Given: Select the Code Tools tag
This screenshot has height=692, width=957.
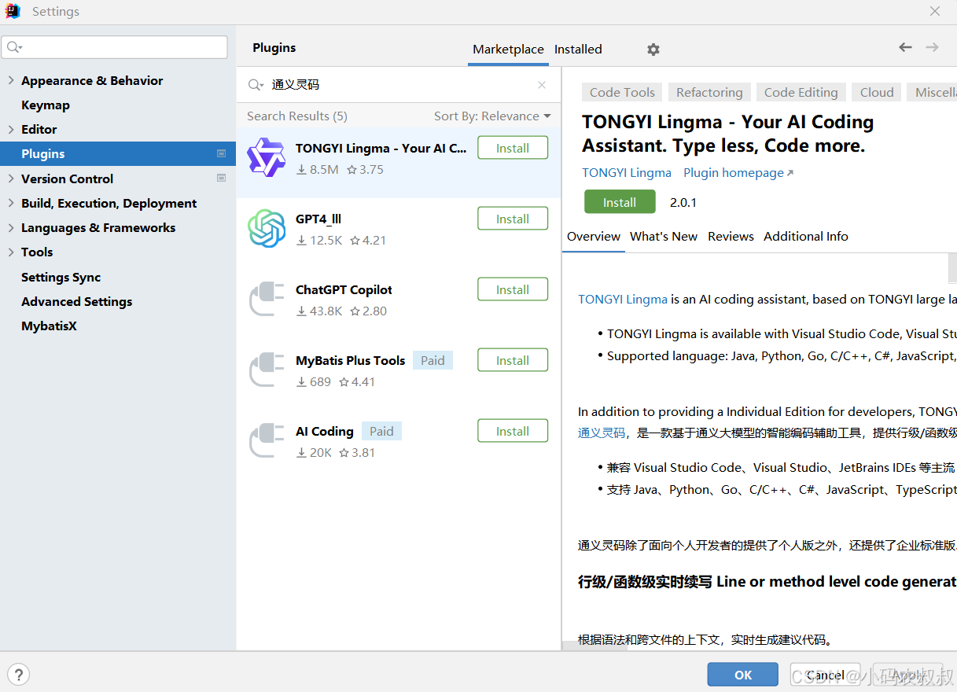Looking at the screenshot, I should [x=622, y=92].
